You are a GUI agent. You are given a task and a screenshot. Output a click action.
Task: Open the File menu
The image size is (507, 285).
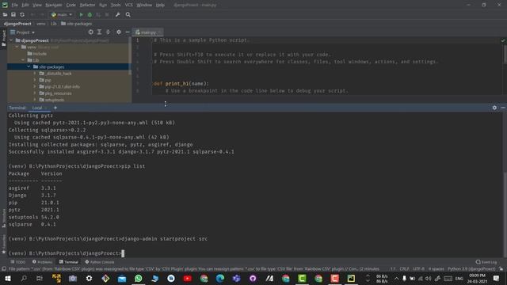pos(15,5)
